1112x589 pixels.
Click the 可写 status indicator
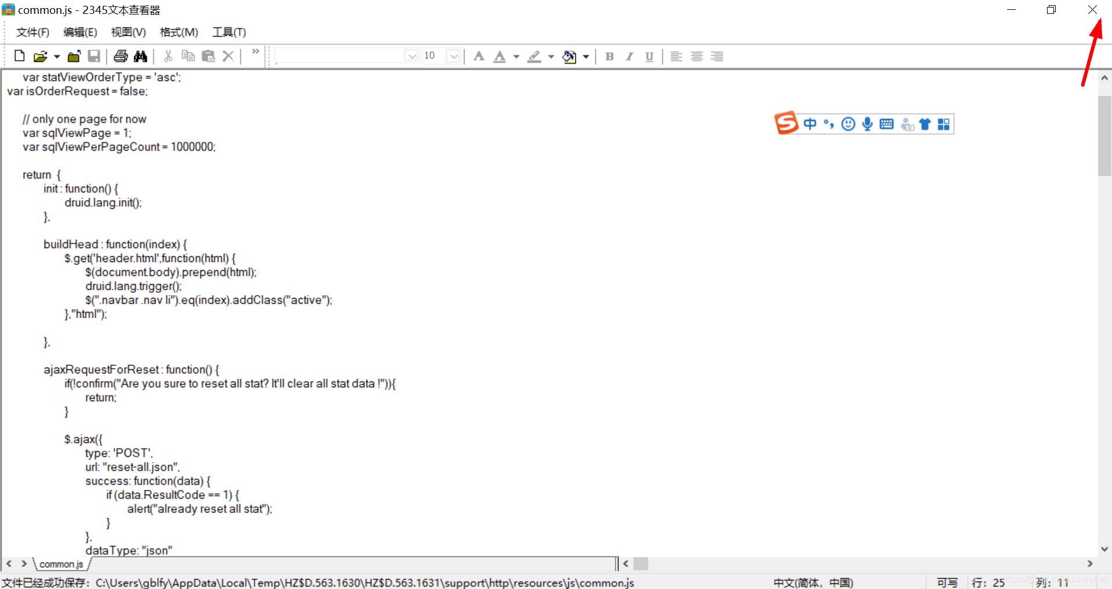947,583
